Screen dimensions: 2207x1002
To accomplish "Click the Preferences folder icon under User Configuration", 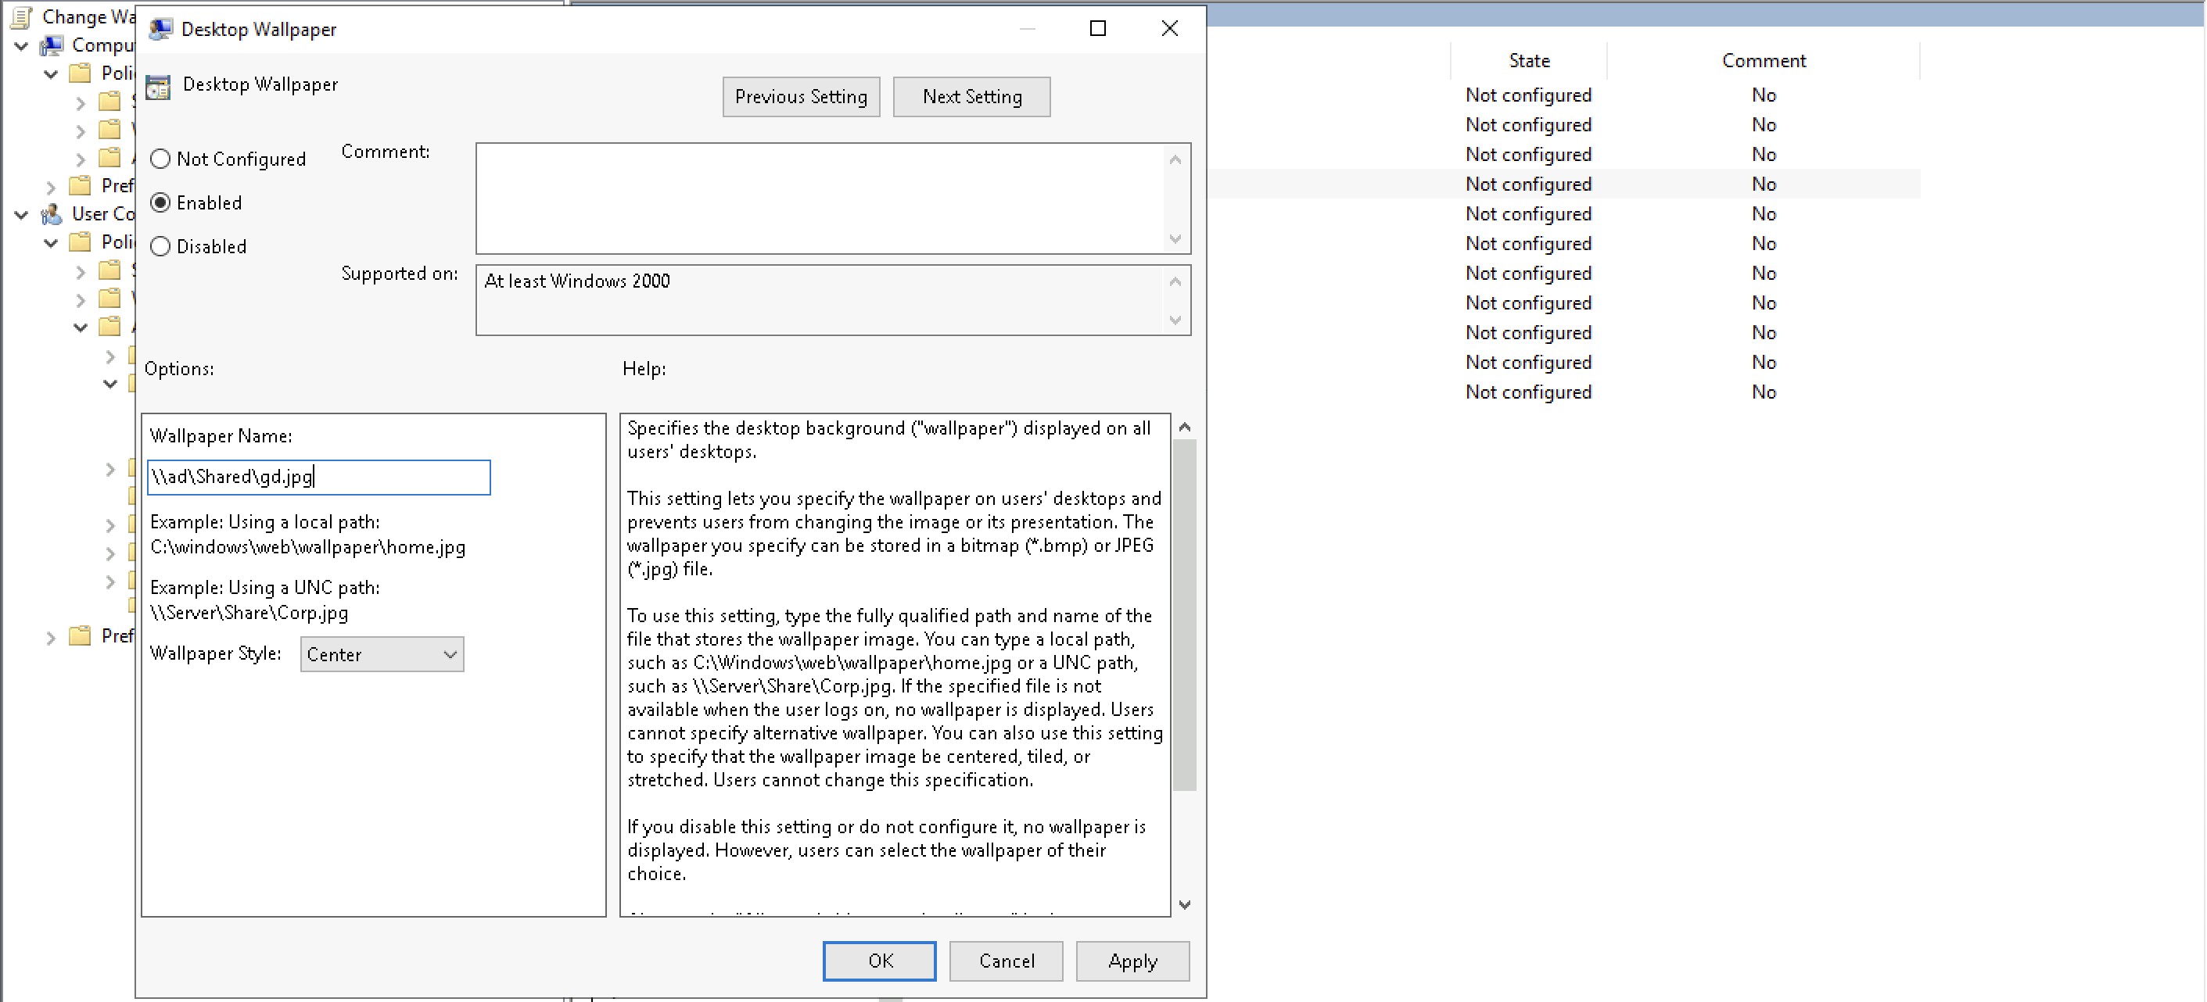I will (x=80, y=635).
